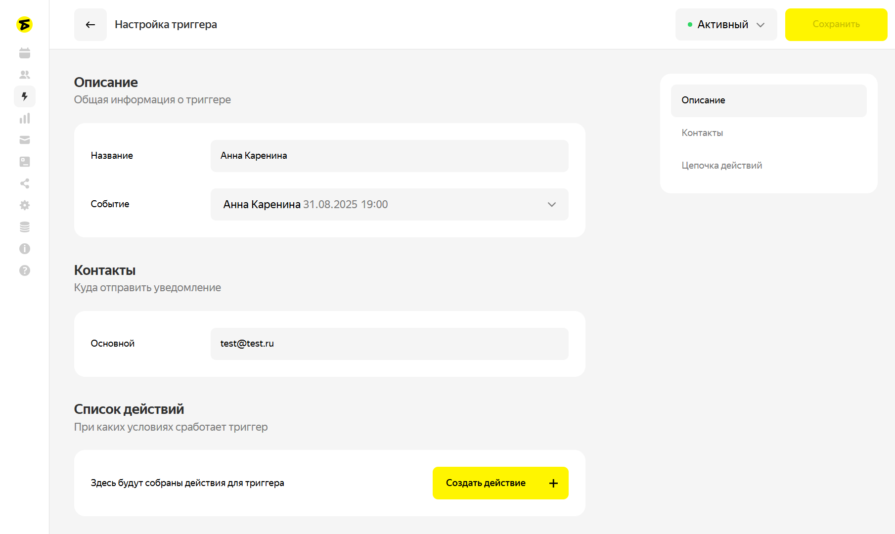Open the bar chart statistics icon
Screen dimensions: 895x534
click(x=25, y=118)
